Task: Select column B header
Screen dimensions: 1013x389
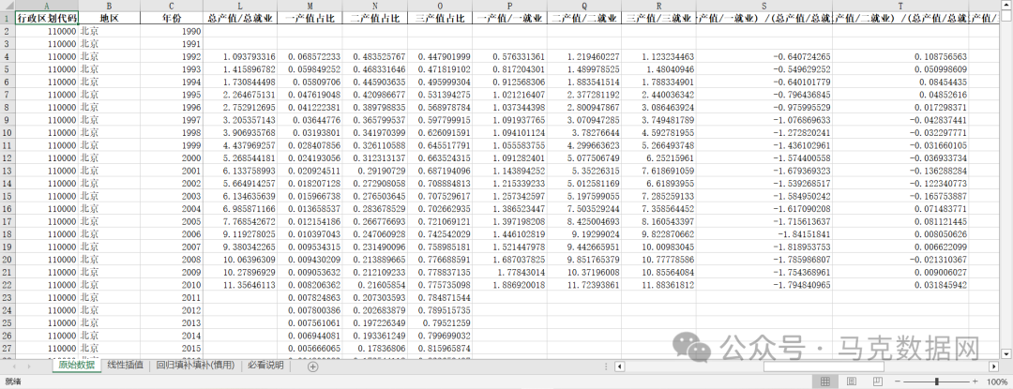Action: 109,6
